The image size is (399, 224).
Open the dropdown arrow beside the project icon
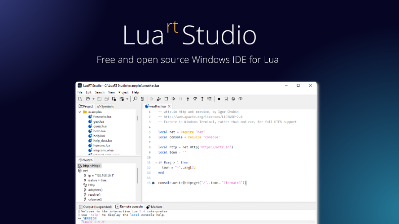coord(127,99)
